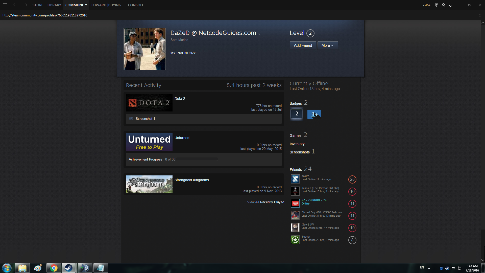The image size is (485, 273).
Task: Click the 1+ games badge icon
Action: click(314, 114)
